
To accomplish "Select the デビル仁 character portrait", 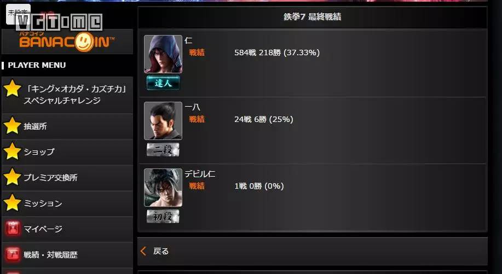I will [x=163, y=188].
